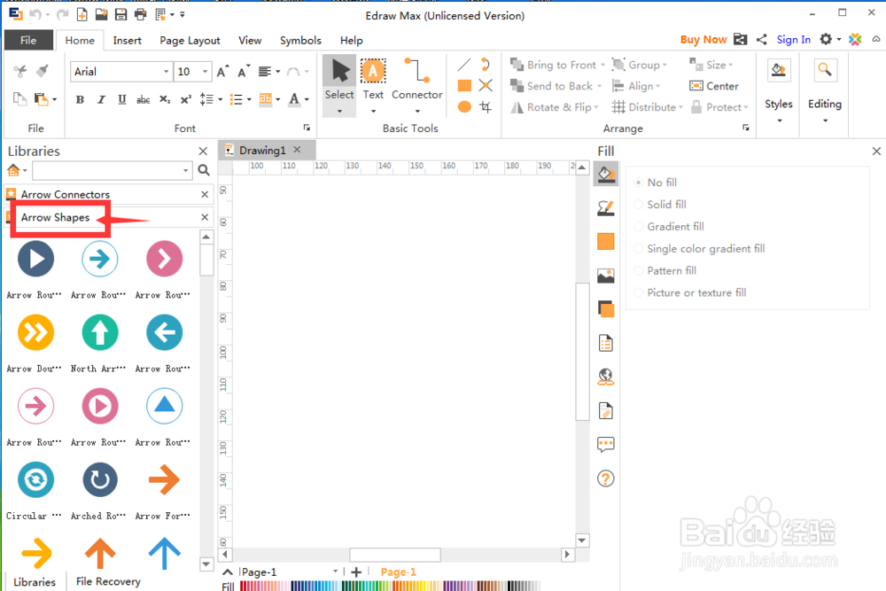Expand the Align dropdown
The width and height of the screenshot is (886, 591).
657,87
